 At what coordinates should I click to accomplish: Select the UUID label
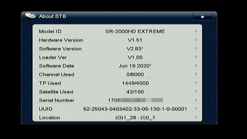(46, 109)
